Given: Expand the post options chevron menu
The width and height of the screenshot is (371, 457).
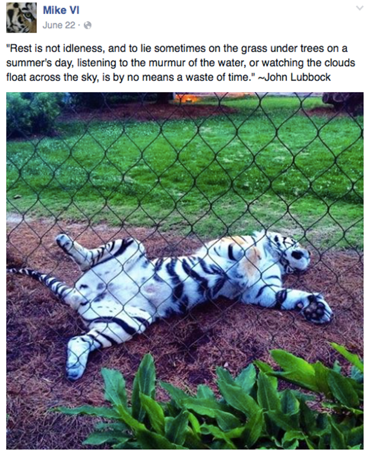Looking at the screenshot, I should (360, 8).
